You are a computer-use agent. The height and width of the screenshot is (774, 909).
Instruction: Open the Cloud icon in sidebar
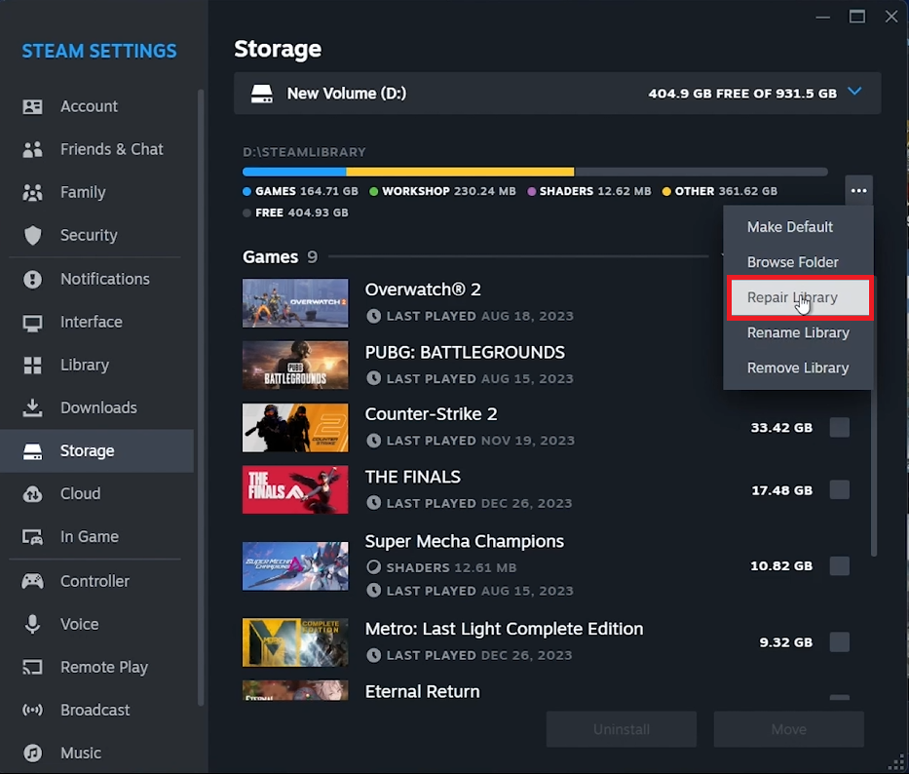click(x=32, y=494)
